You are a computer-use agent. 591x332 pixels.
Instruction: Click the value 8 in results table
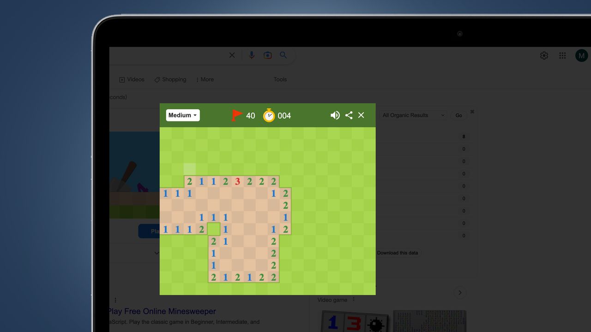(x=464, y=136)
